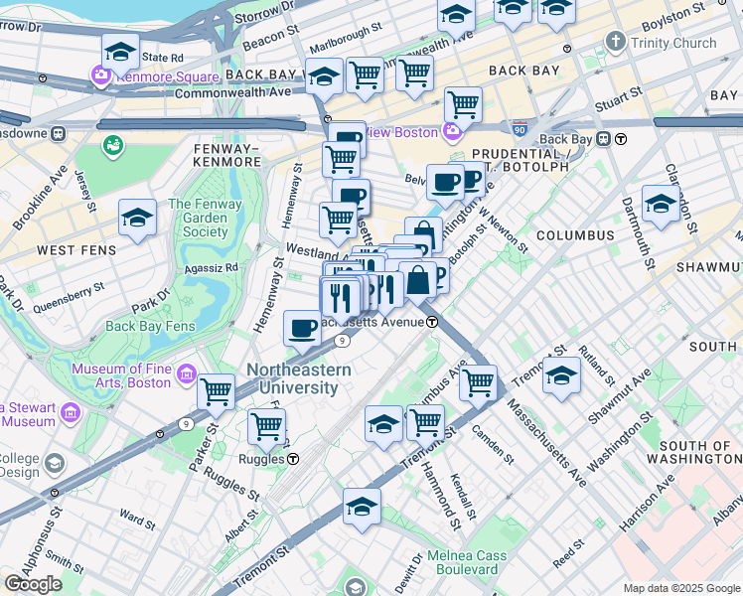The image size is (743, 596).
Task: Open the university marker on lower Tremont St
Action: (362, 509)
